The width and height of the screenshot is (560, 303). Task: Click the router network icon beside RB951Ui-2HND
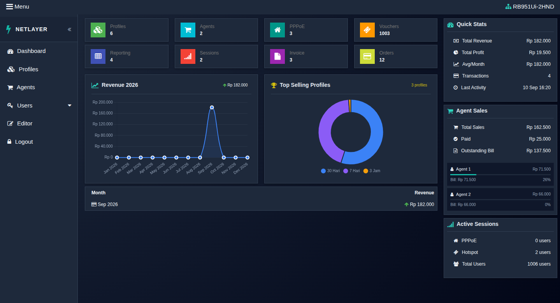coord(508,7)
